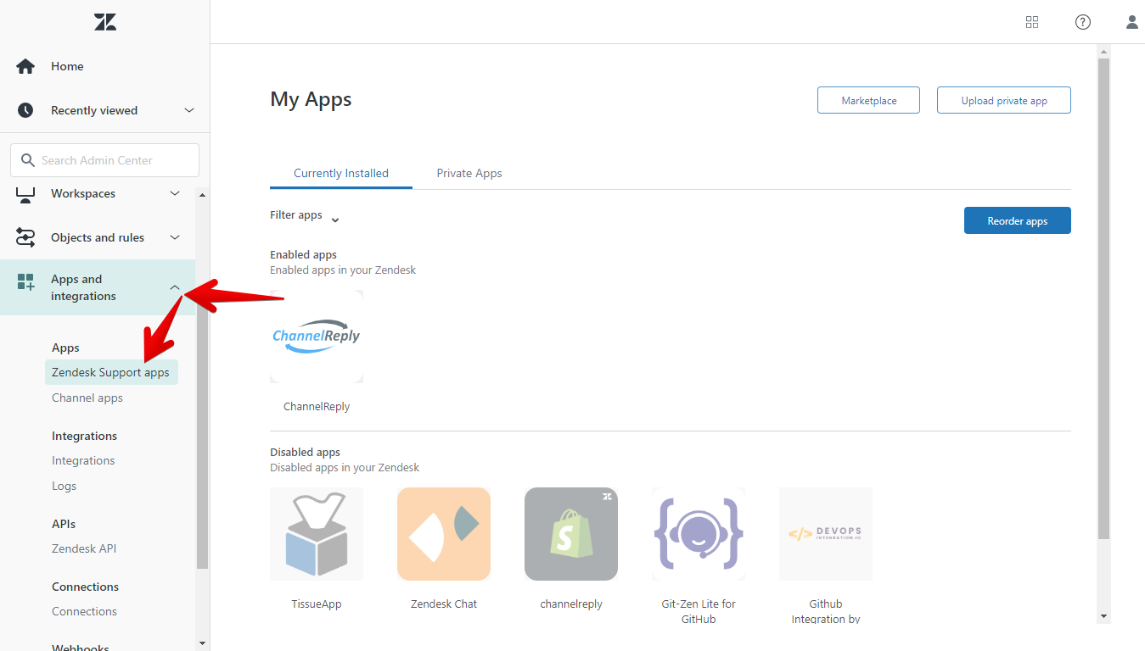Image resolution: width=1145 pixels, height=651 pixels.
Task: Open the Filter apps dropdown
Action: (x=305, y=216)
